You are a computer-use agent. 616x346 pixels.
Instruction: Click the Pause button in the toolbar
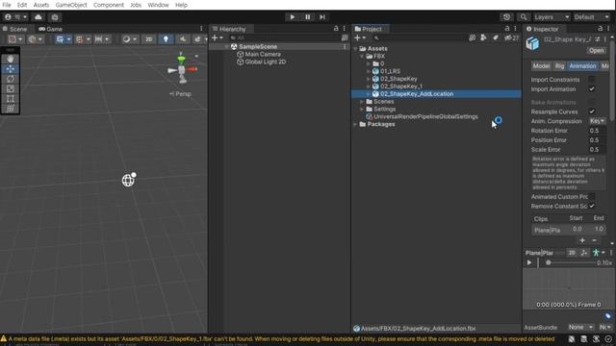pos(308,17)
